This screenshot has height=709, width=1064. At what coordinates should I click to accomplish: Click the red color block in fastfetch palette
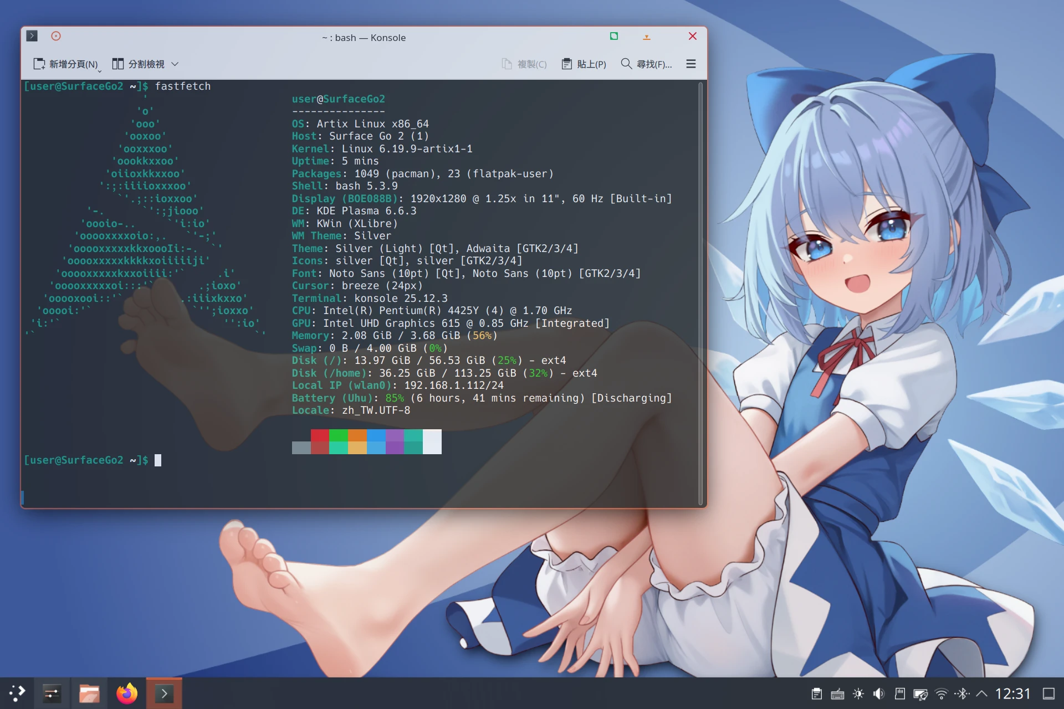(320, 435)
